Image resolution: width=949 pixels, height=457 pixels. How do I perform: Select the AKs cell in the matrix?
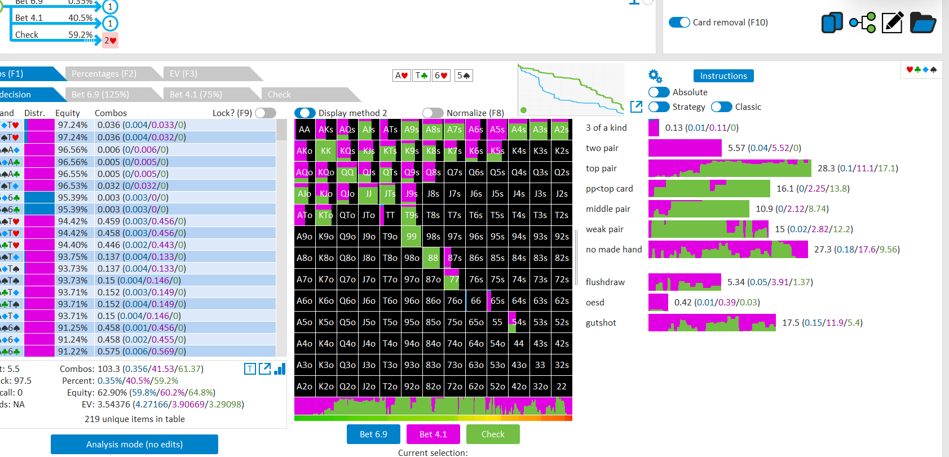click(326, 130)
